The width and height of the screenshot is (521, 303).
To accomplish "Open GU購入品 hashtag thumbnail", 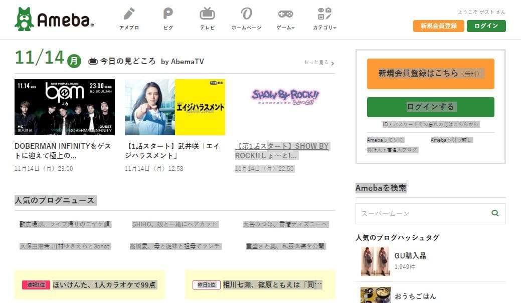I will [x=376, y=261].
